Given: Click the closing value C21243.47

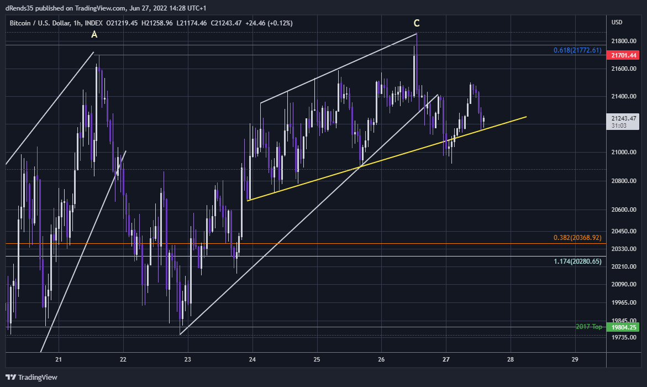Looking at the screenshot, I should tap(226, 23).
